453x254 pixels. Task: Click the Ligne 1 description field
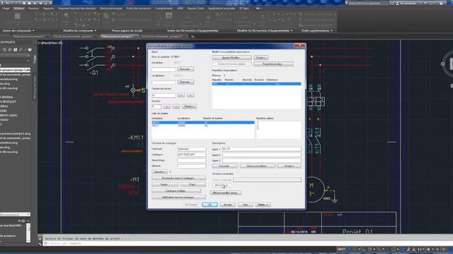[261, 149]
